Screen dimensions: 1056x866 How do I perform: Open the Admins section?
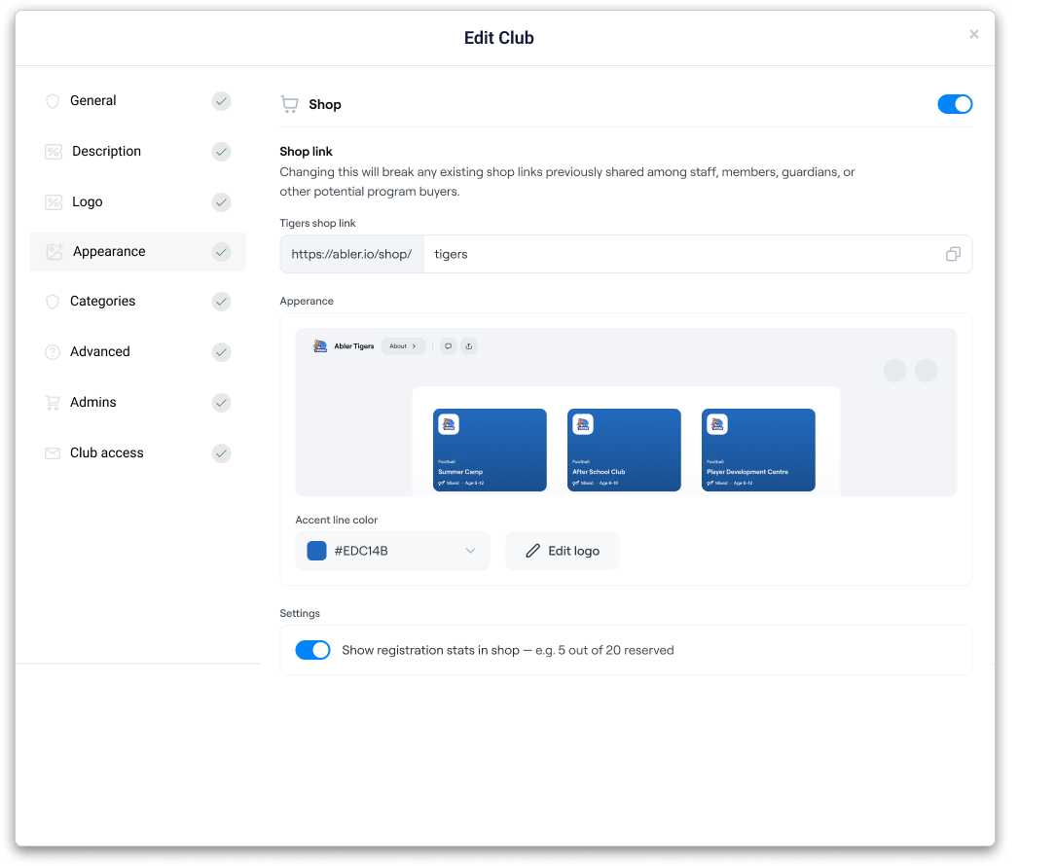coord(138,403)
